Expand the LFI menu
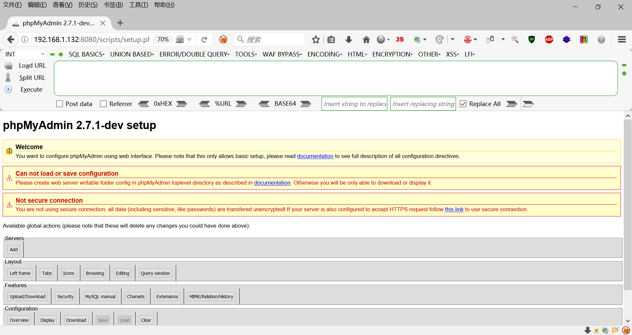 pos(470,54)
